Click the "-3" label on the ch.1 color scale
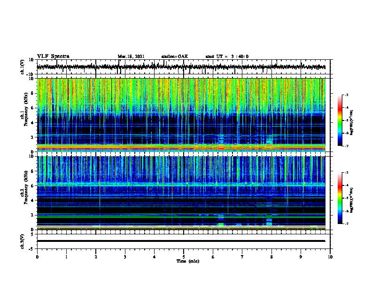Screen dimensions: 372x288 pyautogui.click(x=346, y=95)
